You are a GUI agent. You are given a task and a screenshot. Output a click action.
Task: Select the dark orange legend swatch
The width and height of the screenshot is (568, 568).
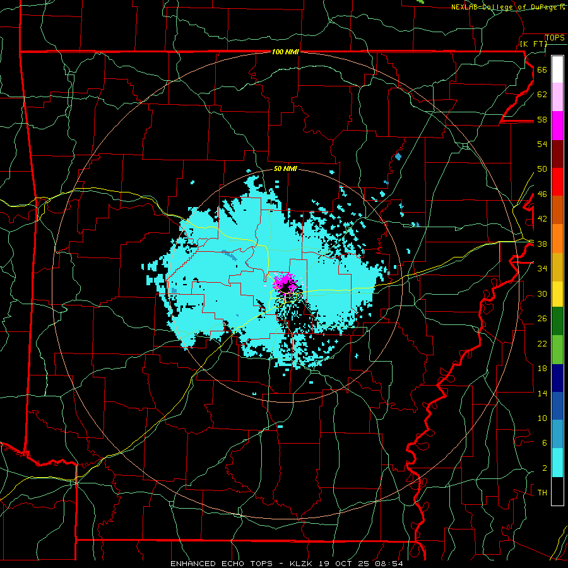(557, 210)
